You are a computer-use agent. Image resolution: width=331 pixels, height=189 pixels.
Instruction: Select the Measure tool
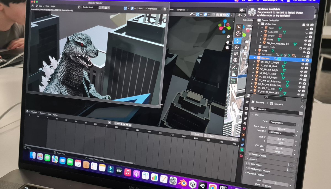coord(234,74)
